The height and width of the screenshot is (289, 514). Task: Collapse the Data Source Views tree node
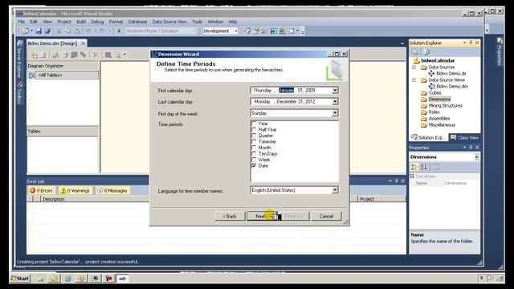tap(414, 80)
